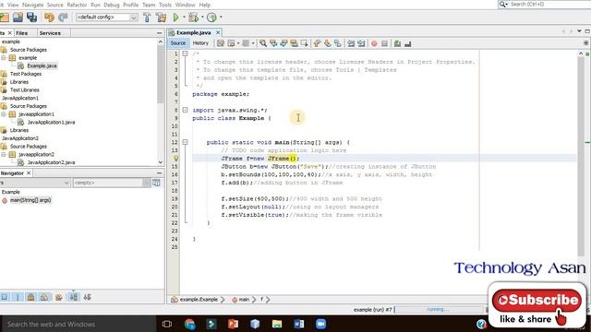Click the editor Find Selection magnifier icon
Screen dimensions: 591x332
(x=263, y=43)
